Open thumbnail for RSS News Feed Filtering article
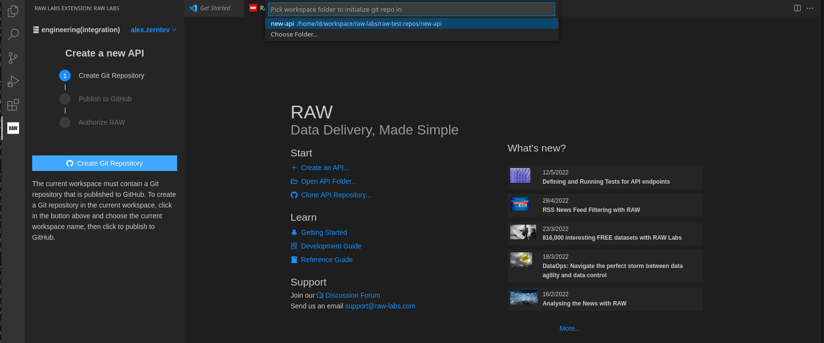The width and height of the screenshot is (824, 343). tap(520, 204)
